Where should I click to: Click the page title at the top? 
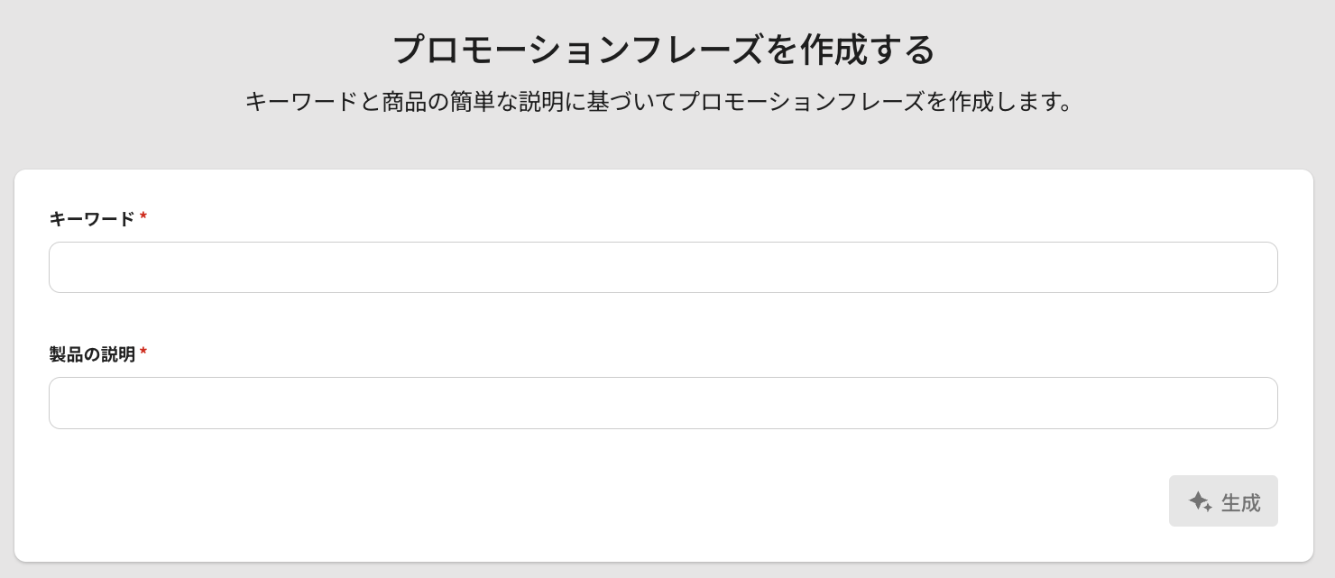[x=664, y=50]
